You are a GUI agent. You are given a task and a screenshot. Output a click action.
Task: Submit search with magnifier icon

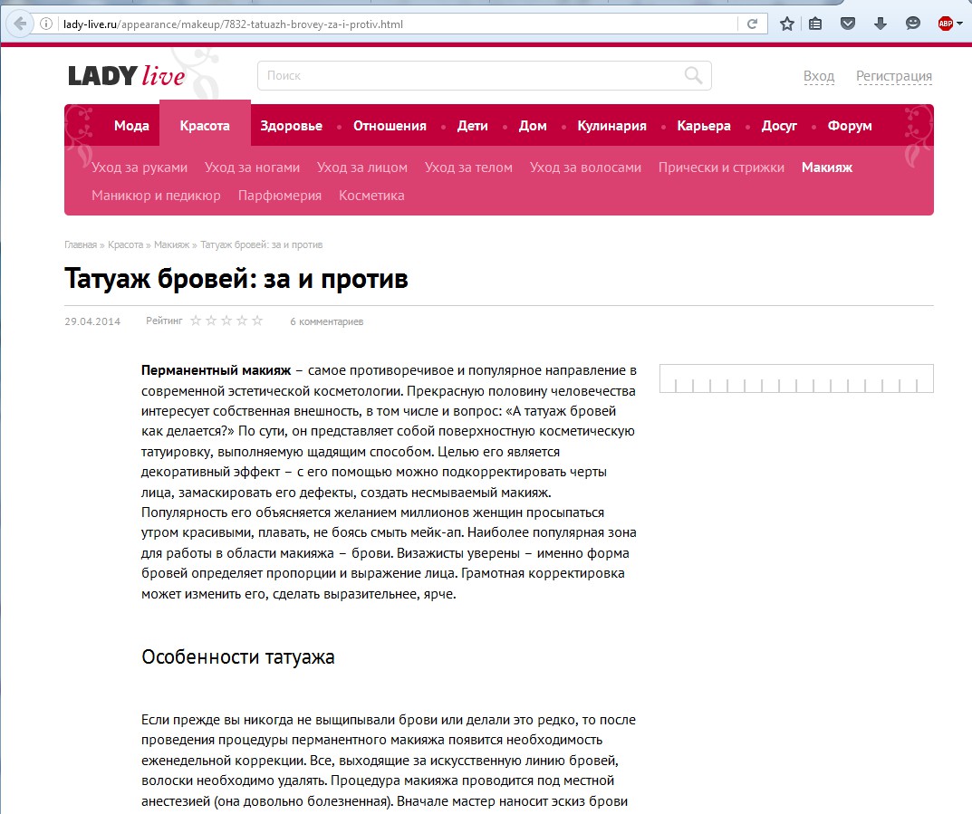pyautogui.click(x=693, y=75)
